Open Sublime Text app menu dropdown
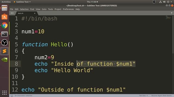Viewport: 174px width, 97px height. [x=22, y=2]
